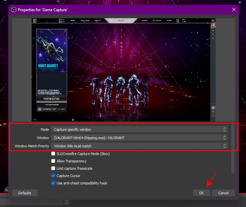Click PATCH NOTES in the game preview

[52, 99]
